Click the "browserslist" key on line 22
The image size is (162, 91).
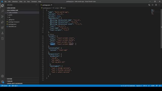(54, 54)
